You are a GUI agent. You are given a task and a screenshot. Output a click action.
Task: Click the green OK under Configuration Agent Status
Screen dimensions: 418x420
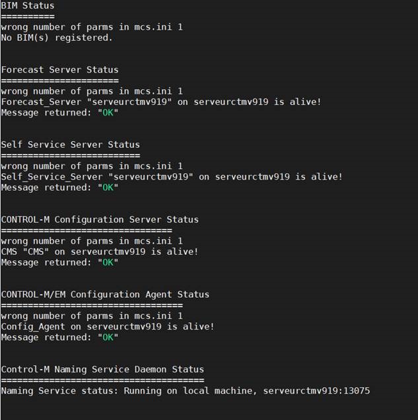(108, 337)
